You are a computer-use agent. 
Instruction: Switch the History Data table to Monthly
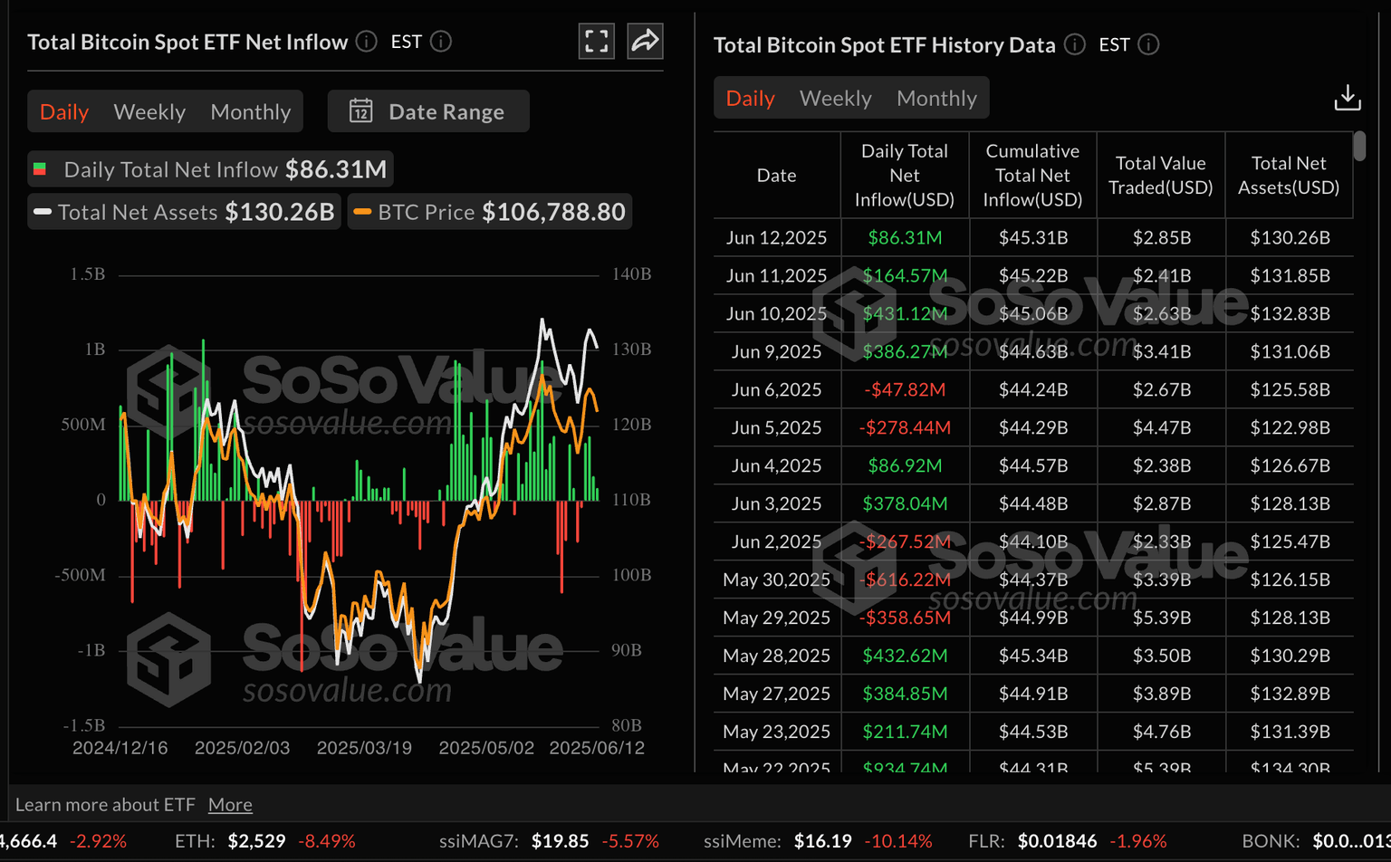(x=937, y=98)
